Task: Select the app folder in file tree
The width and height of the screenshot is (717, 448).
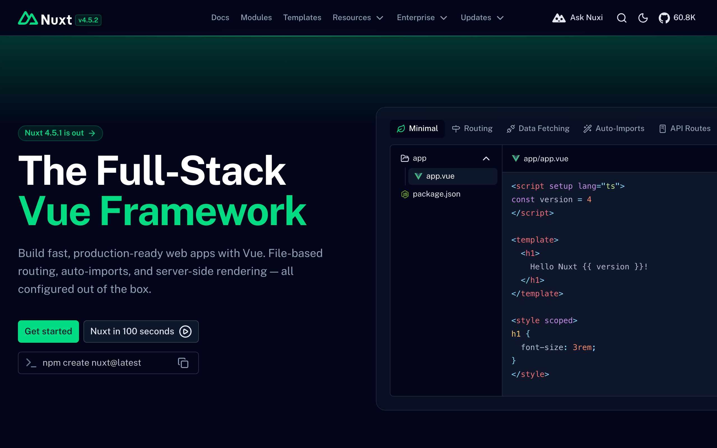Action: [445, 158]
